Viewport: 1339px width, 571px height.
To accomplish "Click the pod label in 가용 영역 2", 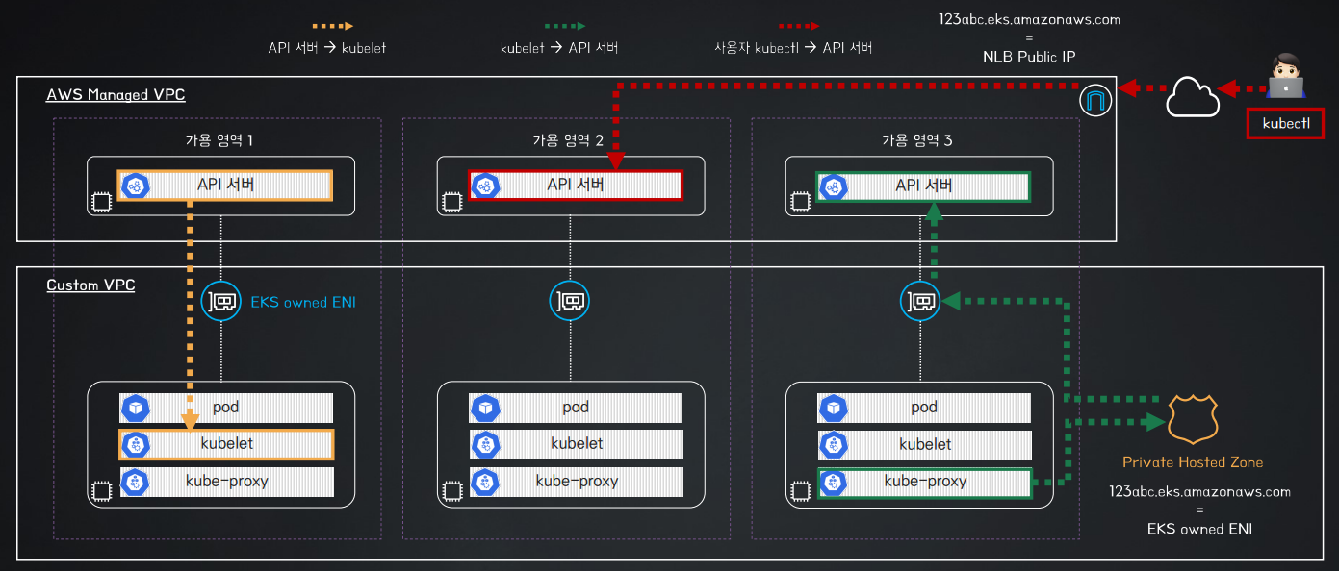I will click(x=575, y=408).
